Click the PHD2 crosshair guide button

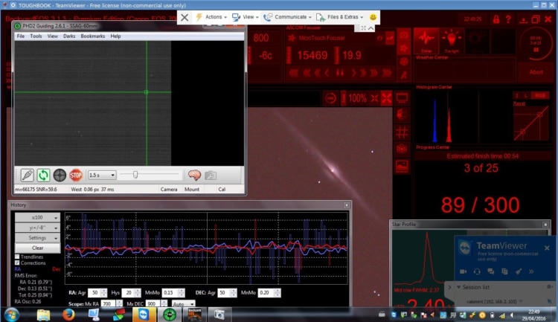[x=60, y=175]
